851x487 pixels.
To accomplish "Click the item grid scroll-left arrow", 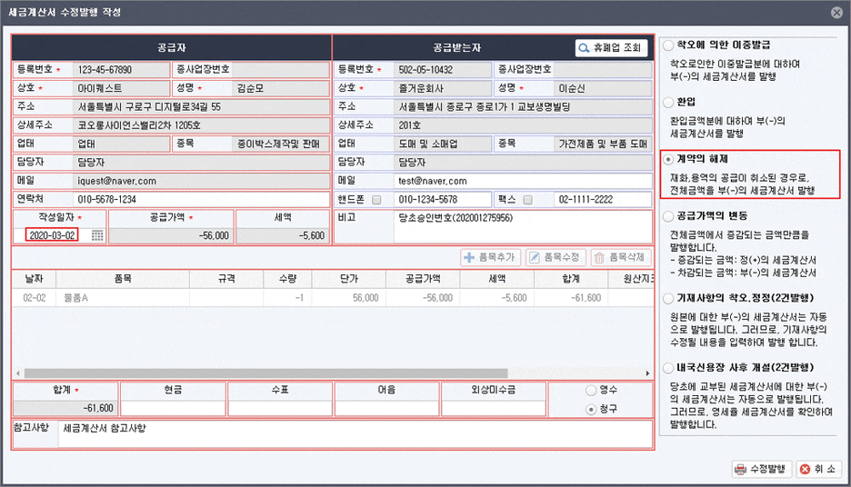I will pyautogui.click(x=18, y=373).
